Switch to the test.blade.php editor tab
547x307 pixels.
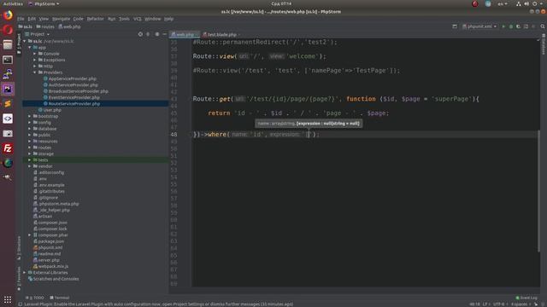pos(221,34)
